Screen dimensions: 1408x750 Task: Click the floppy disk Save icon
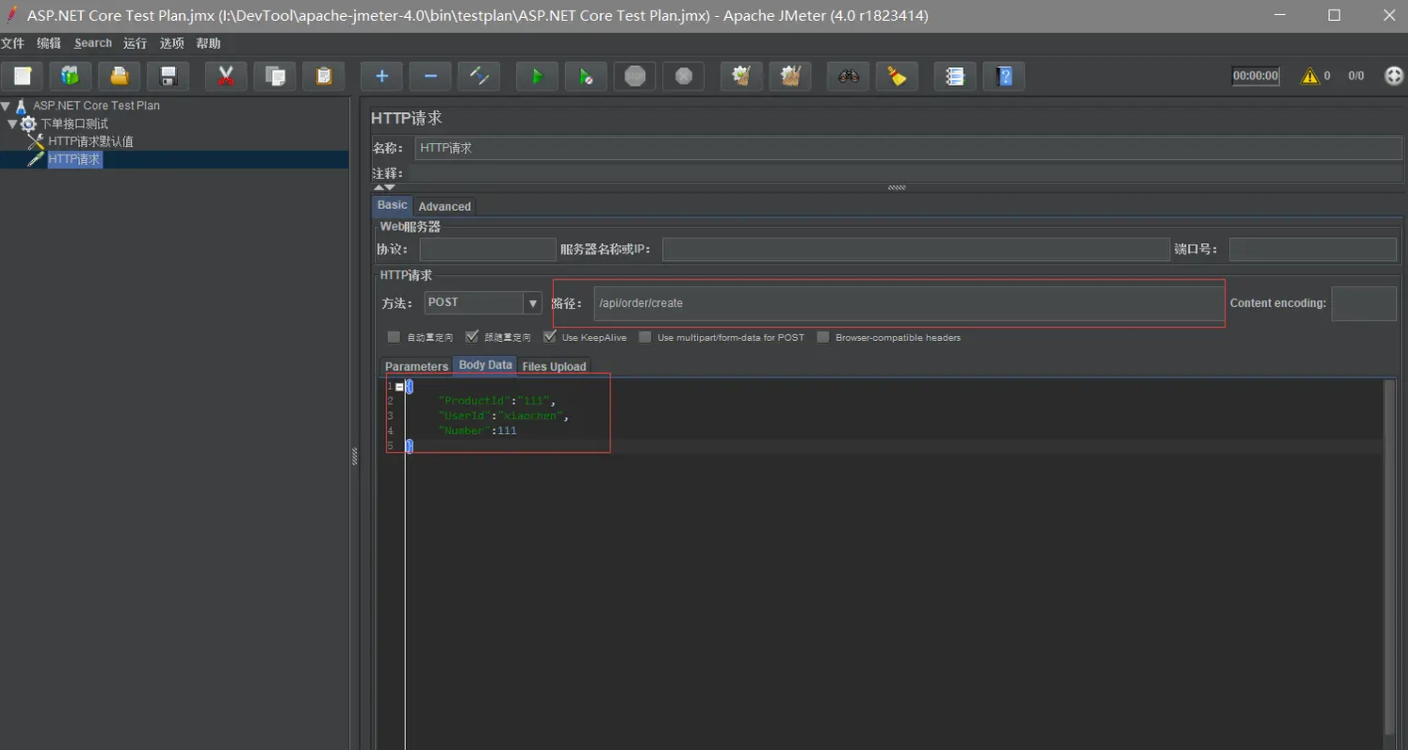click(x=169, y=76)
